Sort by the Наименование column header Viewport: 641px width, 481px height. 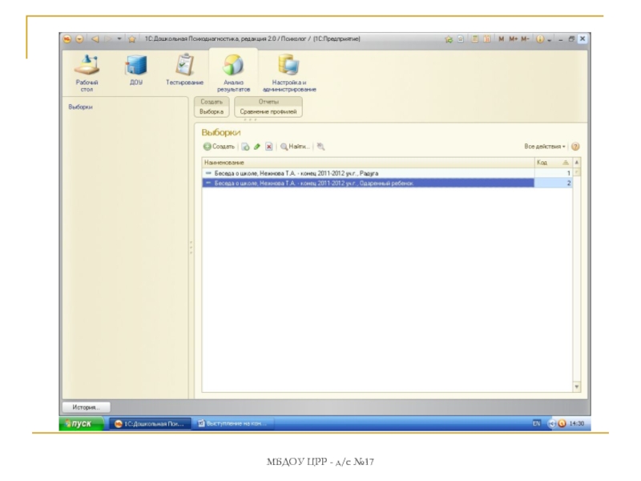[368, 163]
